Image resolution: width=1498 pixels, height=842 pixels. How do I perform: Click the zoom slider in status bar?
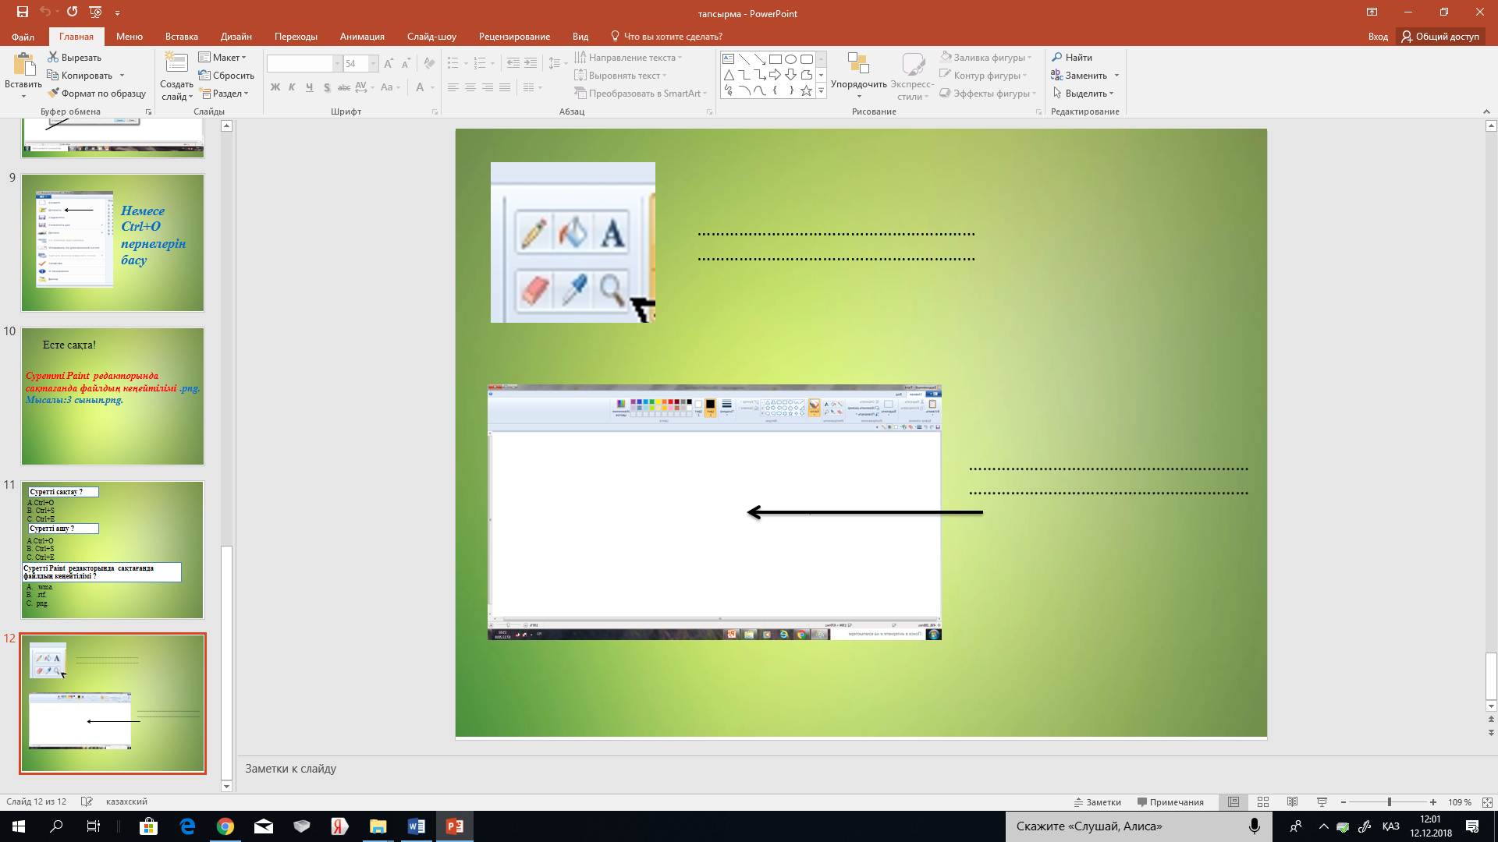(x=1389, y=801)
